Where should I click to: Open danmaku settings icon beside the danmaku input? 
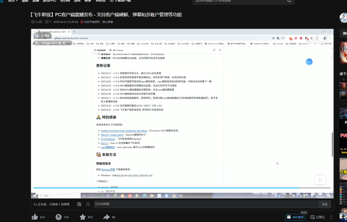pos(88,204)
